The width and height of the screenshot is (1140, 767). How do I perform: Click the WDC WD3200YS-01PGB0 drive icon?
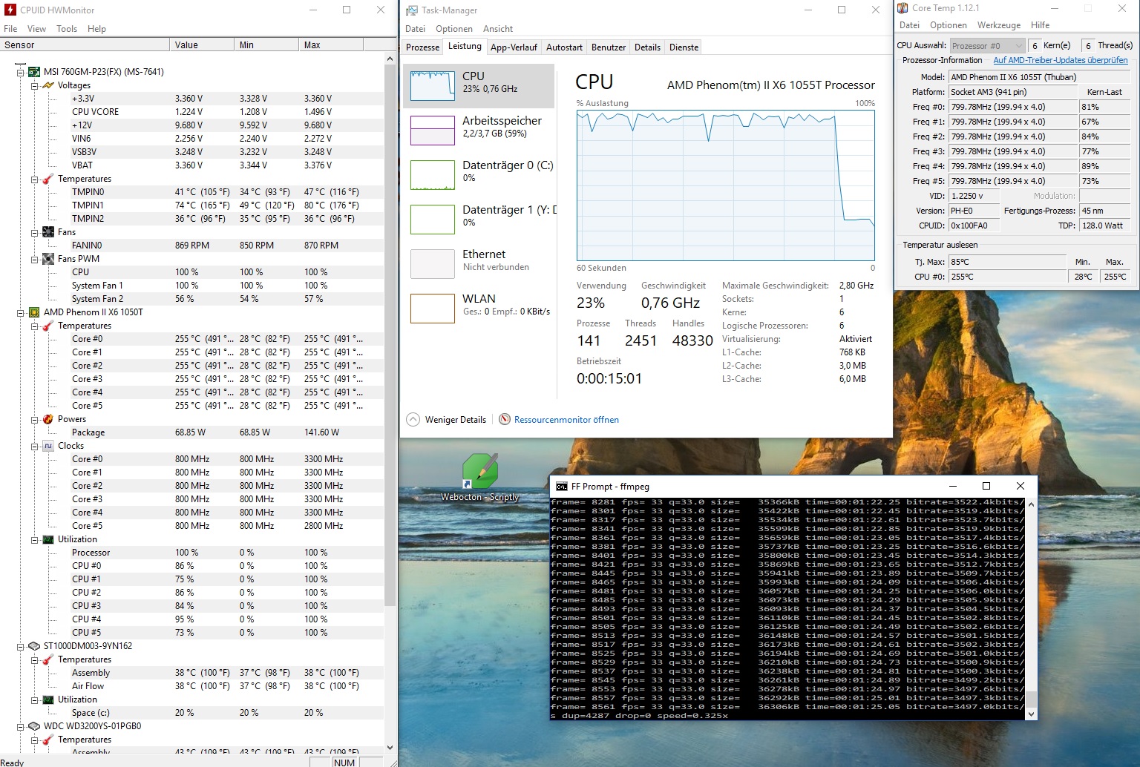coord(34,726)
